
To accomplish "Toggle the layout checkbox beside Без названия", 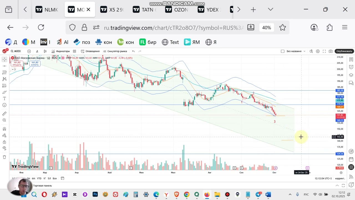I will pos(283,51).
